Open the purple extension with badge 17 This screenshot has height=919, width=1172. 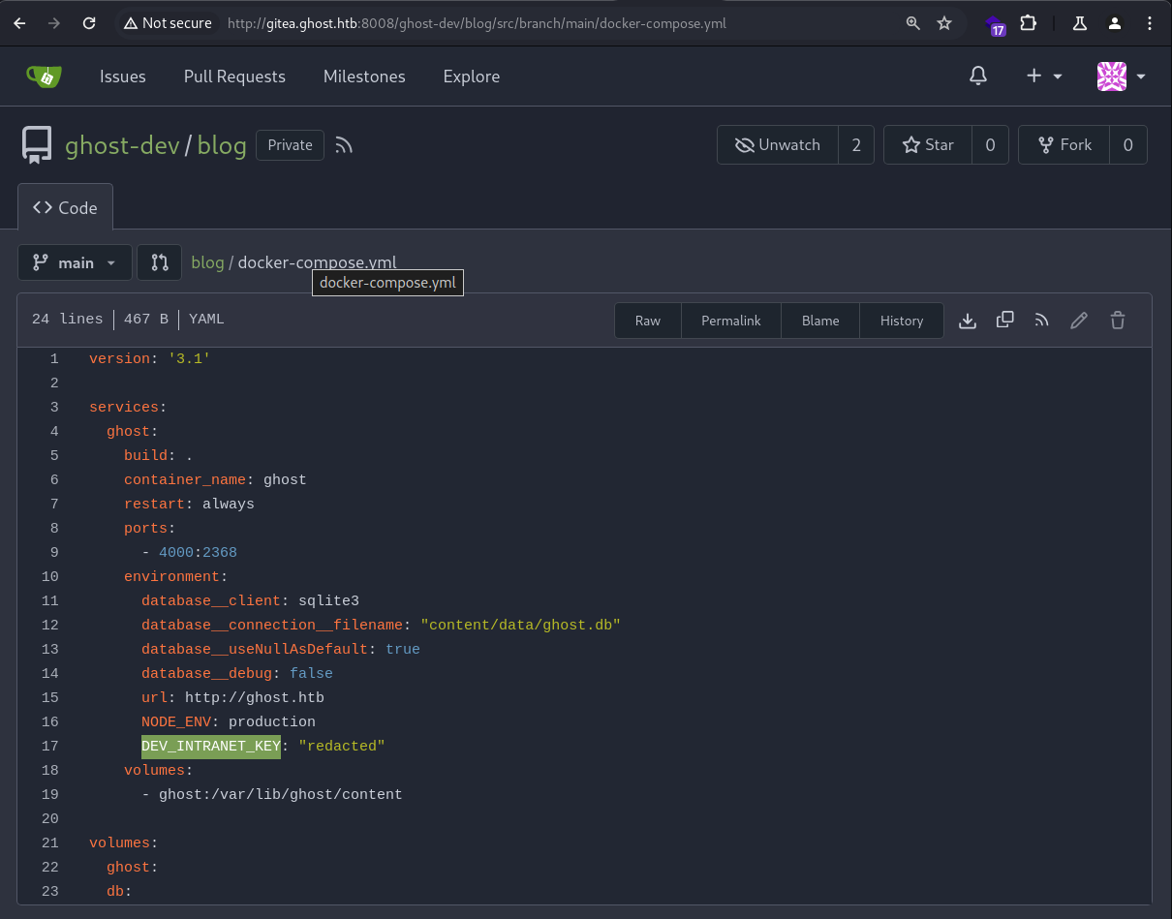(x=996, y=25)
